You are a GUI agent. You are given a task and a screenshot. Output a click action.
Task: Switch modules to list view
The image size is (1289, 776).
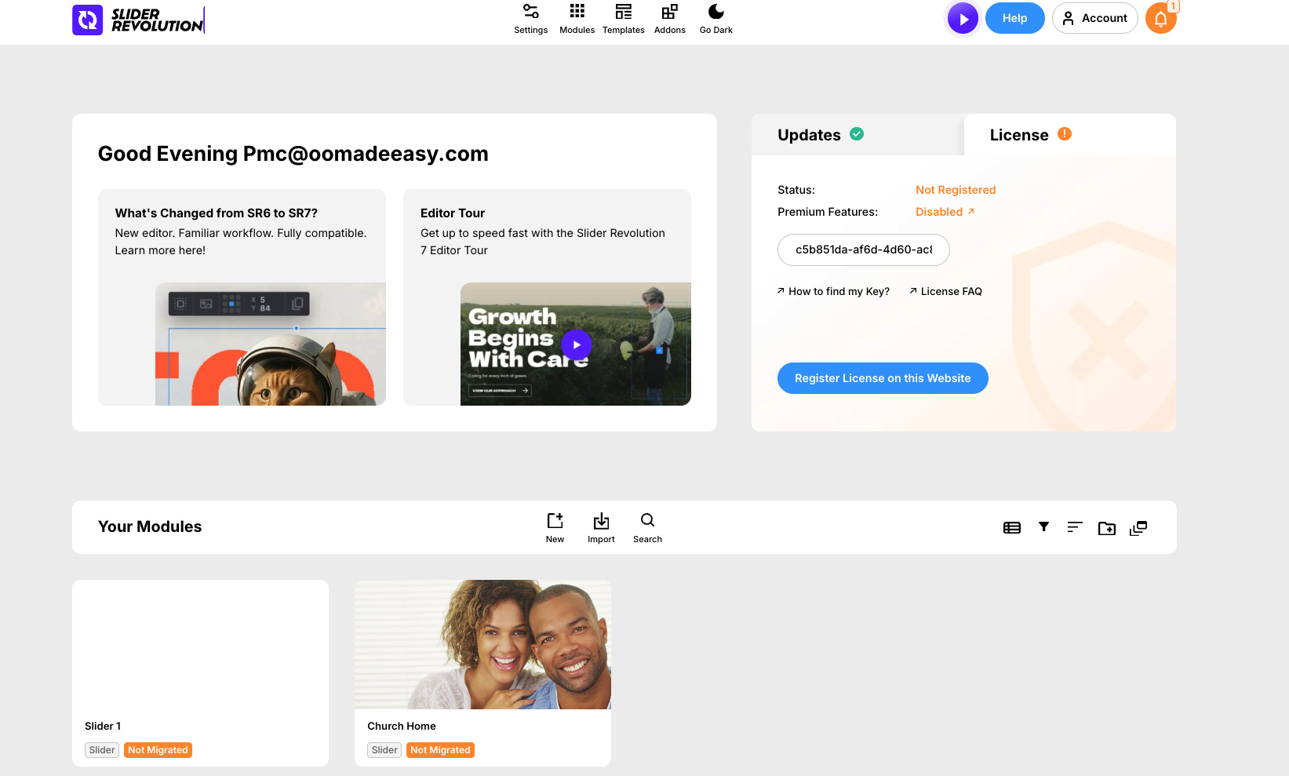1012,528
